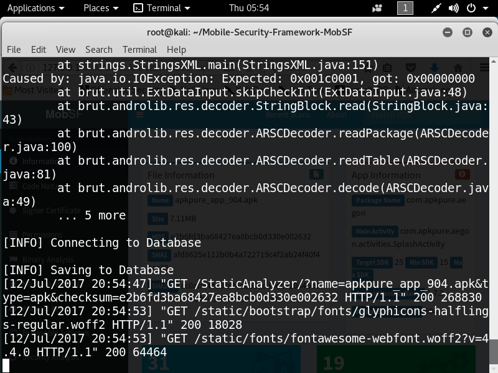Minimize the terminal window
Viewport: 498px width, 373px height.
tap(448, 32)
